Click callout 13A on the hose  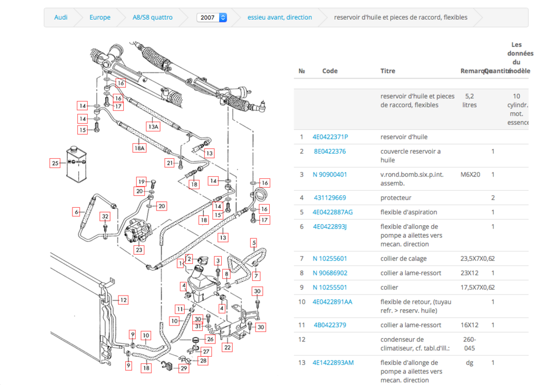coord(153,127)
